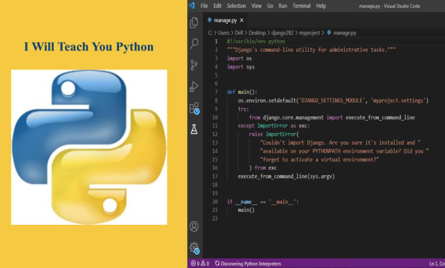Open the Selection menu
The width and height of the screenshot is (445, 268).
click(x=236, y=6)
